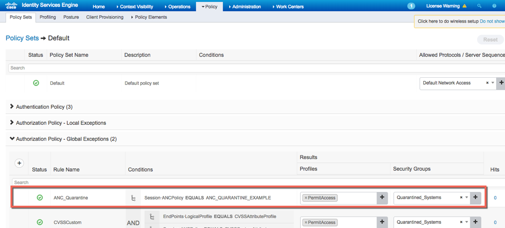This screenshot has height=228, width=505.
Task: Open the help question mark icon
Action: pos(494,6)
